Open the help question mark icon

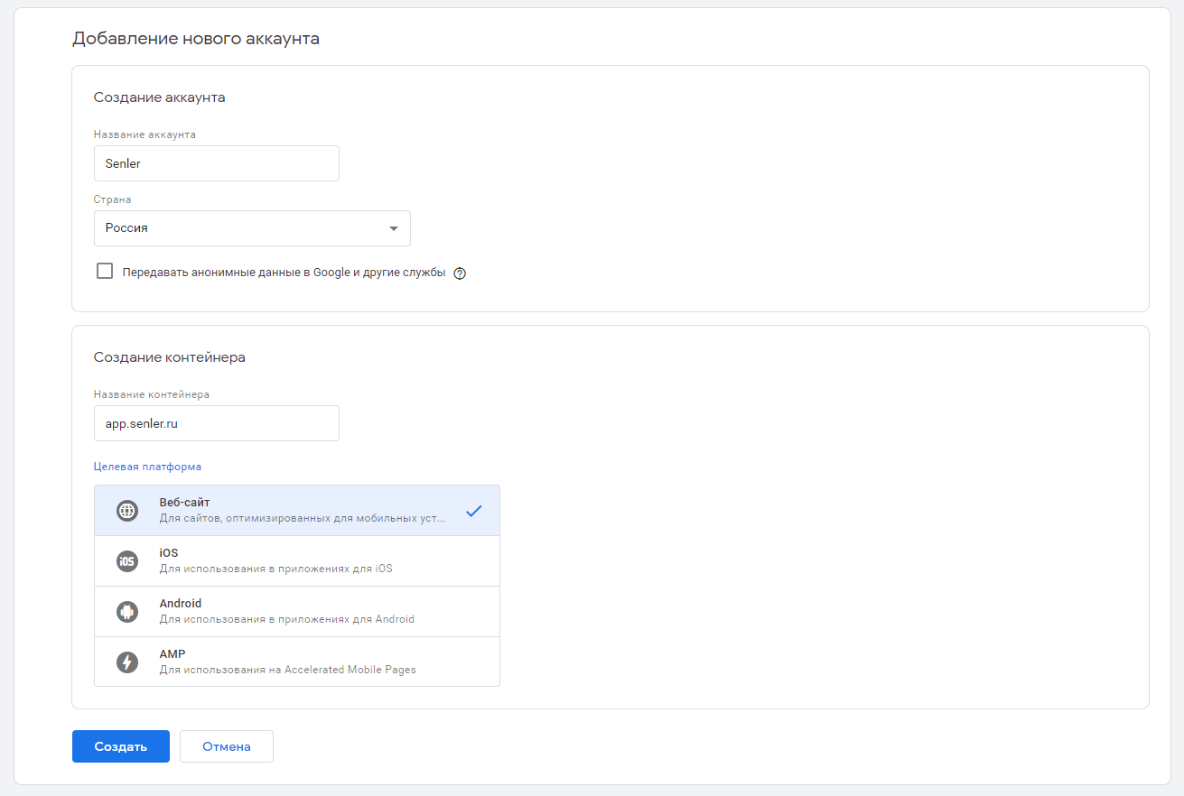(460, 273)
